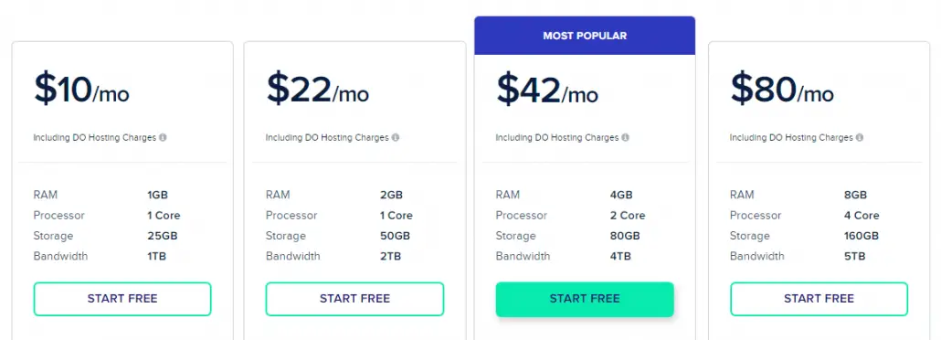
Task: Click the $42/mo price heading
Action: point(547,89)
